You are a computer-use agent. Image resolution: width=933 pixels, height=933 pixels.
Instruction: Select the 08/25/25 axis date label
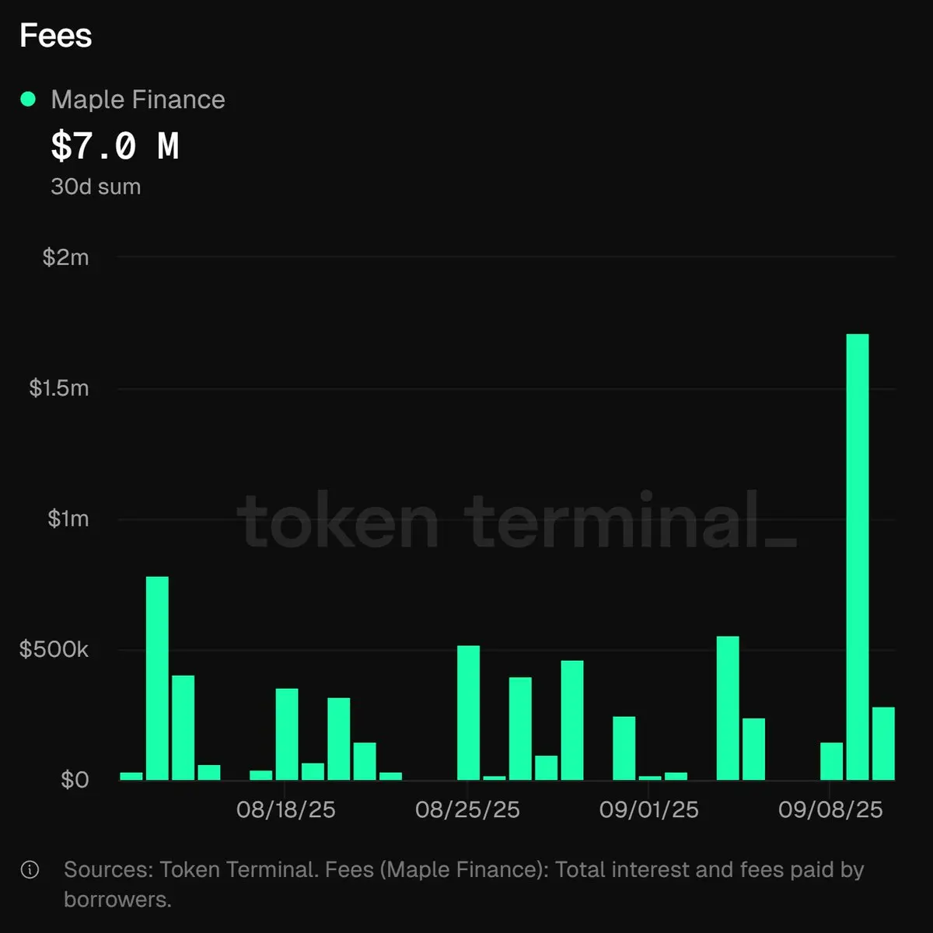click(467, 810)
